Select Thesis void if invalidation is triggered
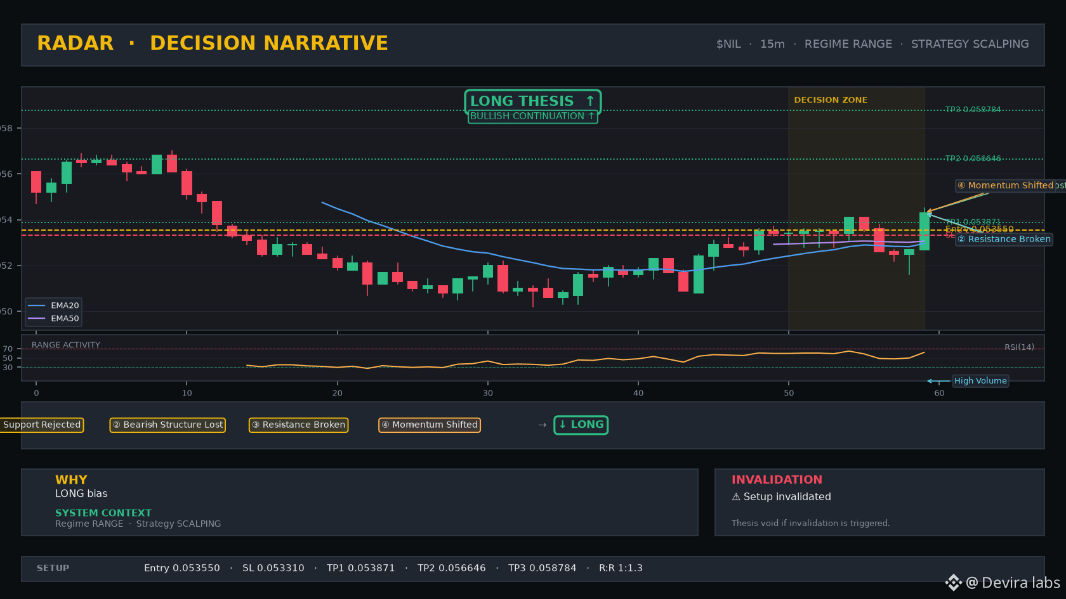 coord(810,523)
